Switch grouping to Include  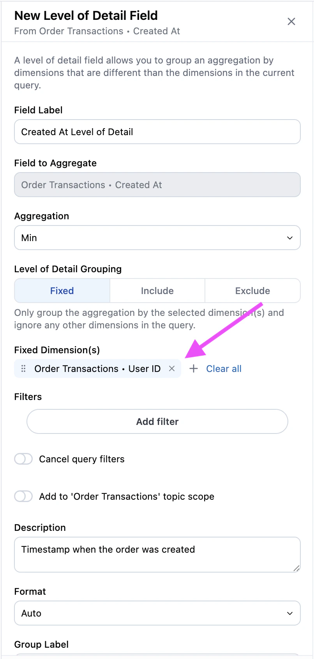[157, 291]
